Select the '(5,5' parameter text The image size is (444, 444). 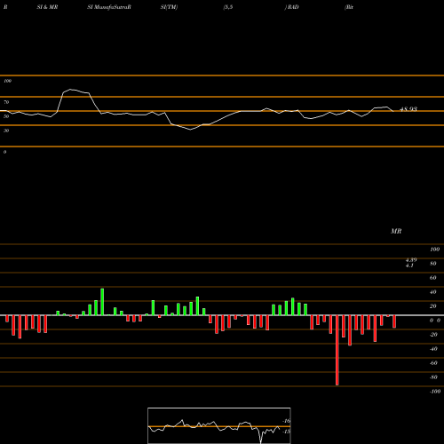(228, 7)
